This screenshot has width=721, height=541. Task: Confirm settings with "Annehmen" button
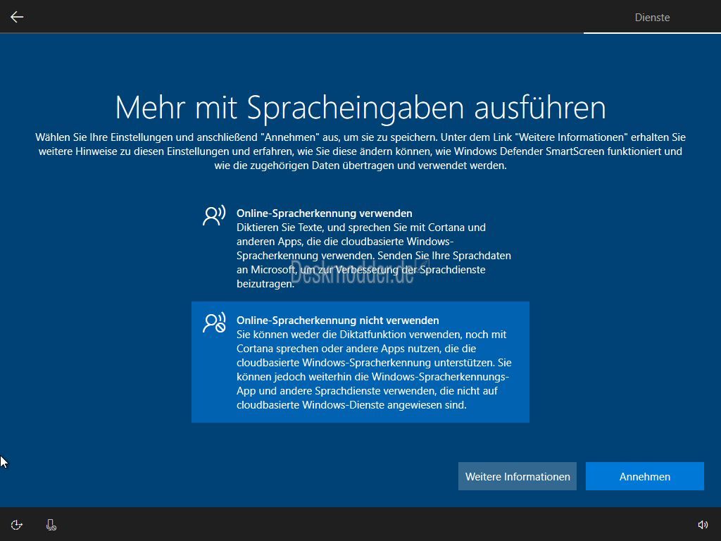[645, 476]
